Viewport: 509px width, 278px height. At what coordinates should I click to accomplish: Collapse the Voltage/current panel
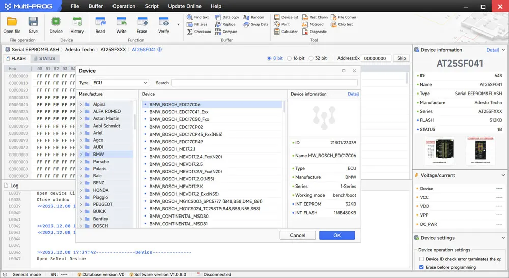(x=503, y=175)
